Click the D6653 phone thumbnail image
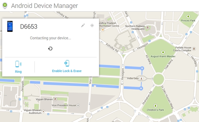This screenshot has width=199, height=122. point(10,26)
